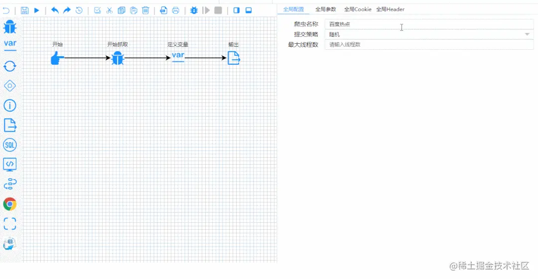Select the email node in sidebar

[x=10, y=243]
